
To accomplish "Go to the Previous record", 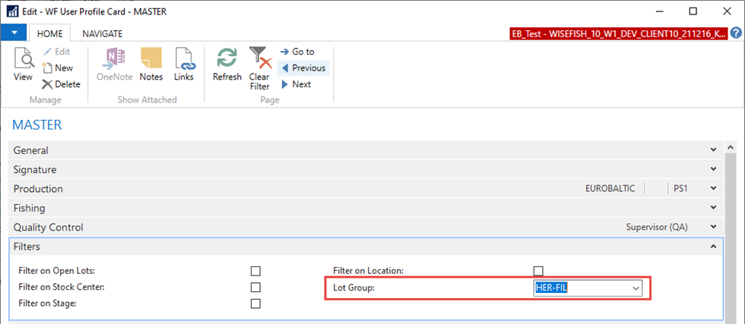I will click(303, 68).
